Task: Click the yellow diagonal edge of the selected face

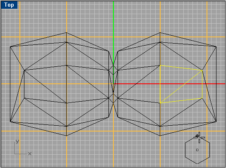Action: pos(181,87)
